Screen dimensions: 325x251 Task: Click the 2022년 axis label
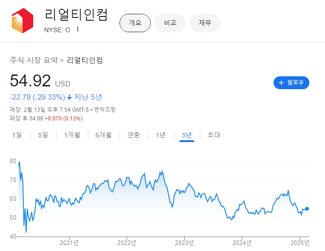[x=126, y=243]
